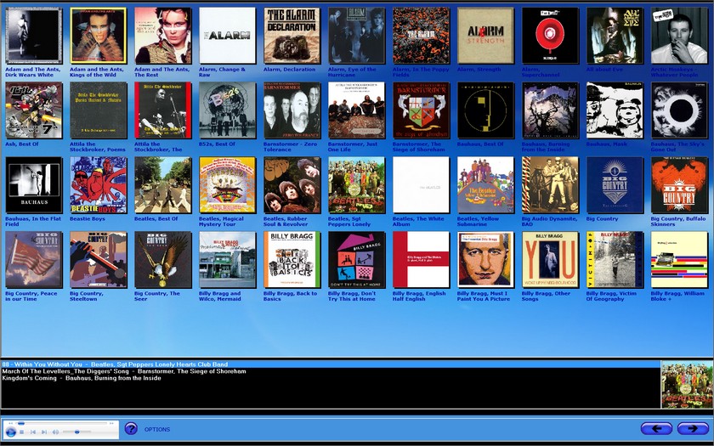Mute audio with the speaker icon
The height and width of the screenshot is (446, 714).
[x=55, y=432]
